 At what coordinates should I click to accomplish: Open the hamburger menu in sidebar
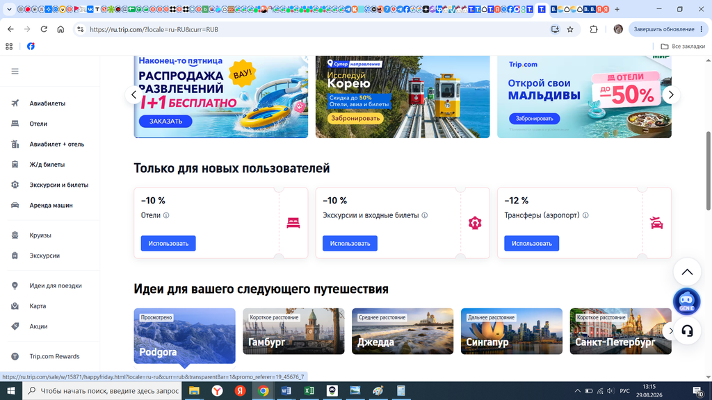[15, 72]
